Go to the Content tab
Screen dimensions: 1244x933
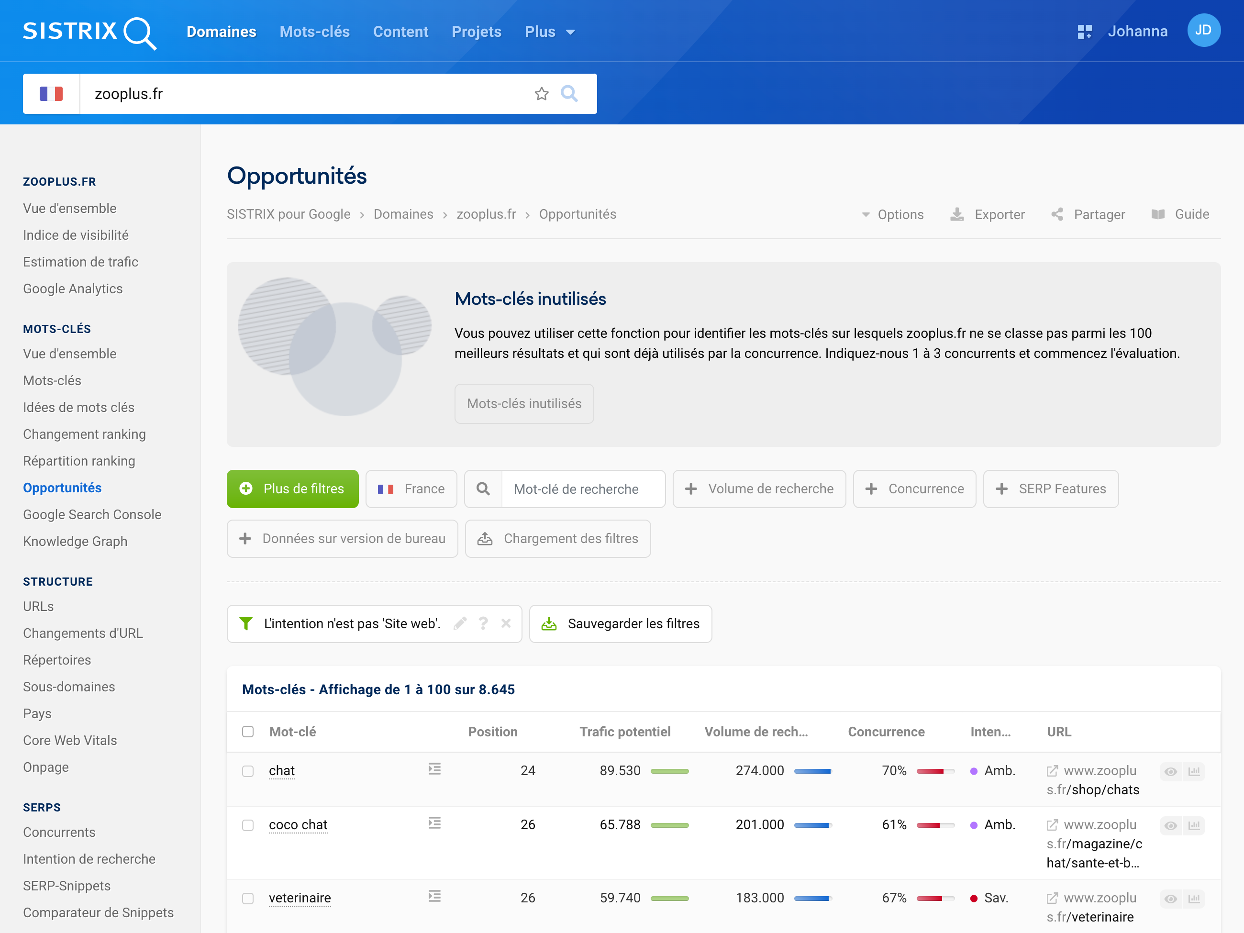(x=401, y=32)
